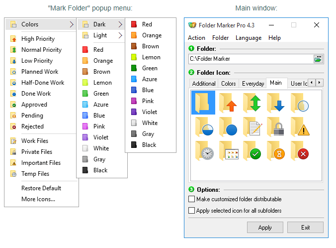This screenshot has height=248, width=336.
Task: Pick the green double-arrow normal priority folder icon
Action: (x=252, y=103)
